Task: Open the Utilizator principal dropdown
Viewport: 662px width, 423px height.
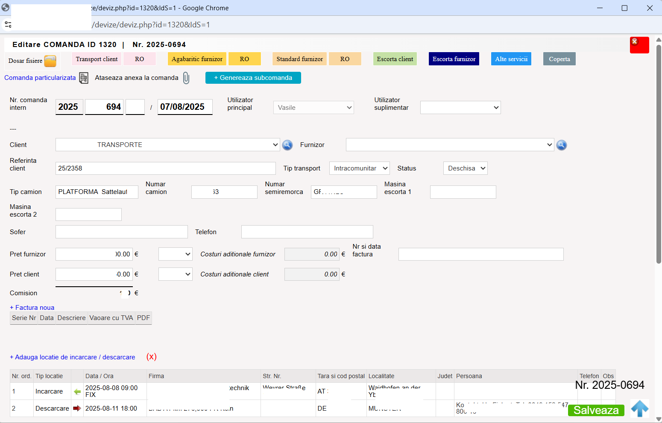Action: tap(313, 108)
